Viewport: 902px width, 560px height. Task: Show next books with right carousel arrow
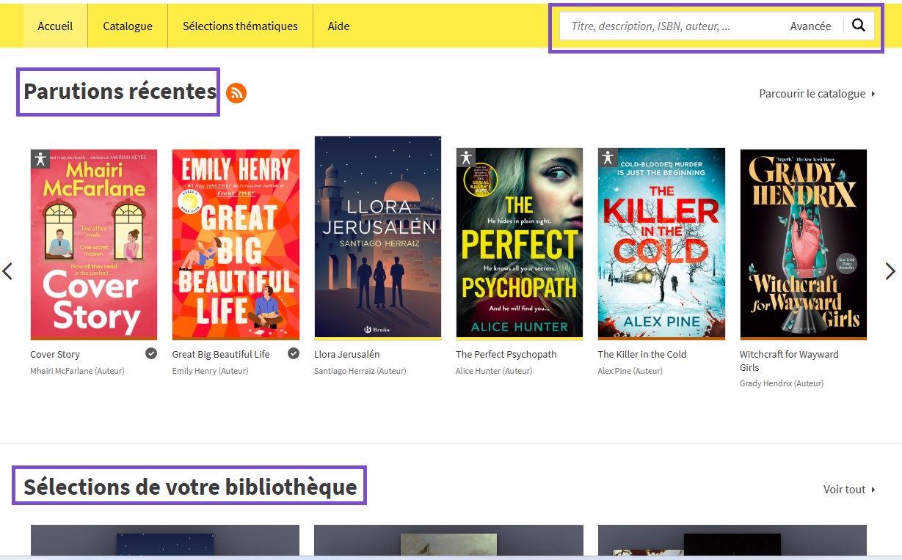pos(890,271)
